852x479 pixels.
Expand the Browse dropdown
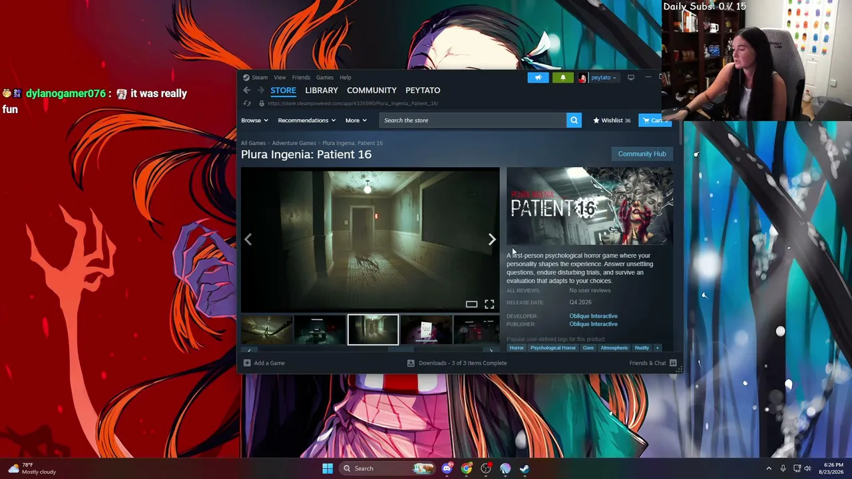254,120
